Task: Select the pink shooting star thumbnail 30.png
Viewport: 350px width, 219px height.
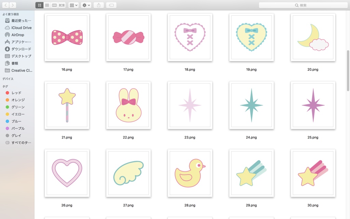Action: click(x=313, y=173)
